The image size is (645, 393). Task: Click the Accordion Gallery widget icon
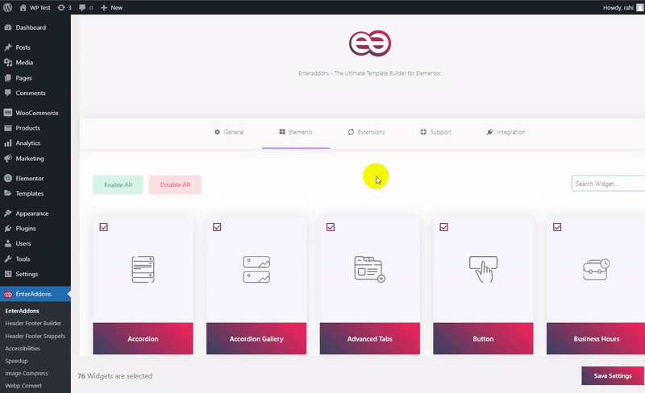click(x=256, y=269)
